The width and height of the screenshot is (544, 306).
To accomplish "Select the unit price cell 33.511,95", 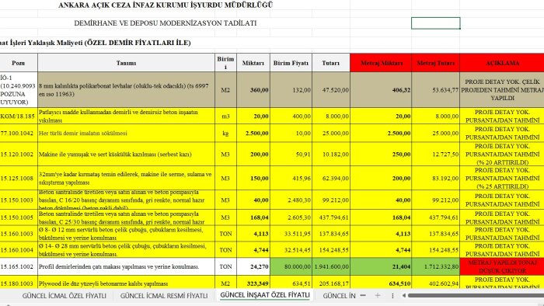I will pyautogui.click(x=291, y=234).
